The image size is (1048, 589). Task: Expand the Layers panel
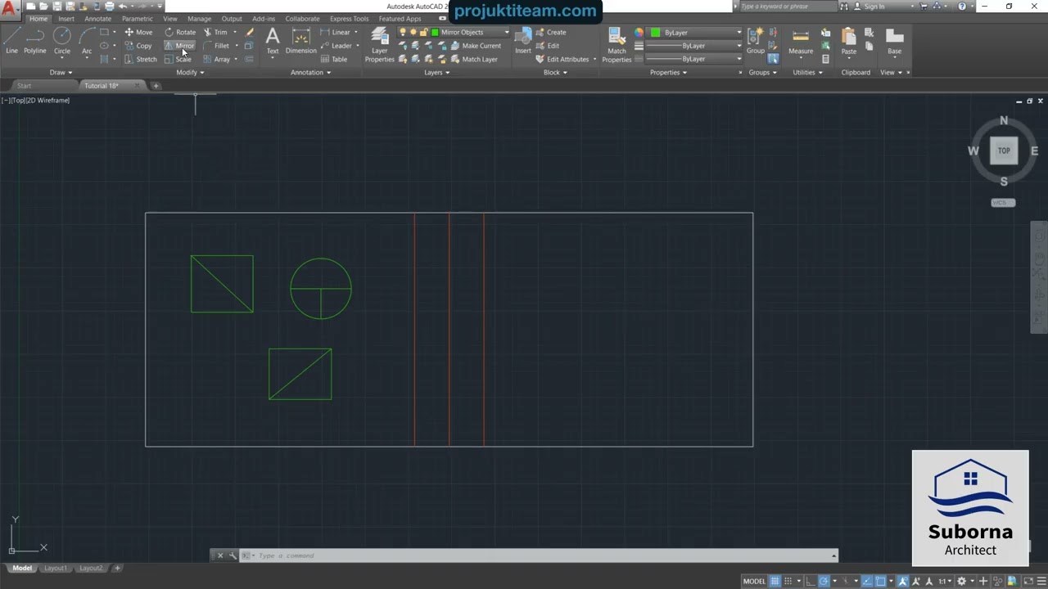click(x=437, y=72)
